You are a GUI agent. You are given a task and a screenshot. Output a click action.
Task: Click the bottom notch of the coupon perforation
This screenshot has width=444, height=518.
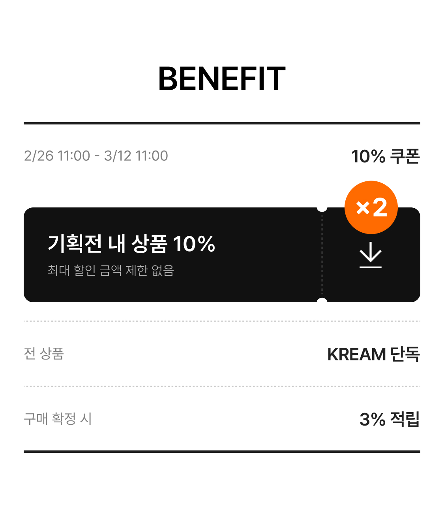pyautogui.click(x=322, y=301)
